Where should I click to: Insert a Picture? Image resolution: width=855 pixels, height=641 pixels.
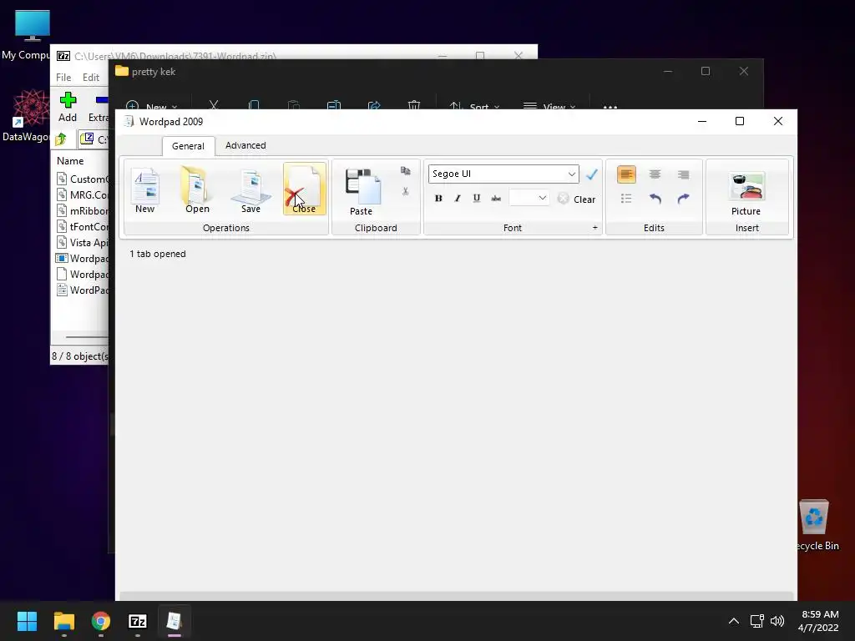point(746,194)
